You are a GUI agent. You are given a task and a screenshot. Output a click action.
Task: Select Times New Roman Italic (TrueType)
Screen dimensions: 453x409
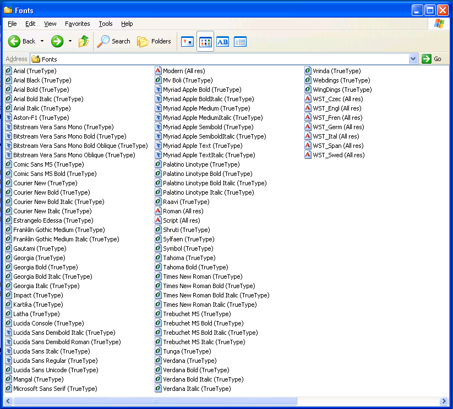pyautogui.click(x=210, y=305)
